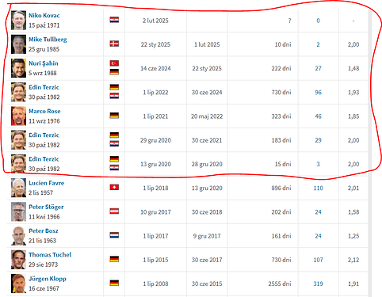Click the German flag in Jürgen Klopp's row
The width and height of the screenshot is (382, 297).
[114, 283]
